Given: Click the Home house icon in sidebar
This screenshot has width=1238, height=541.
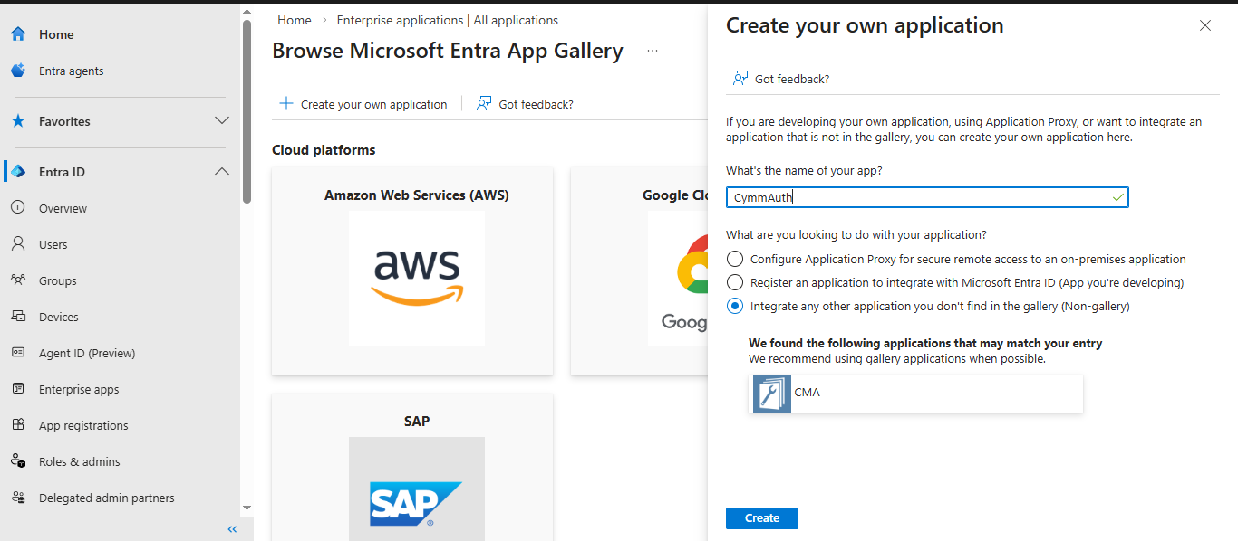Looking at the screenshot, I should [18, 34].
